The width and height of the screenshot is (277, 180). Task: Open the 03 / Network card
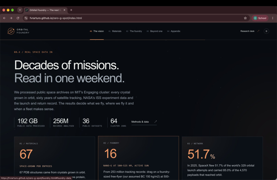pos(222,158)
